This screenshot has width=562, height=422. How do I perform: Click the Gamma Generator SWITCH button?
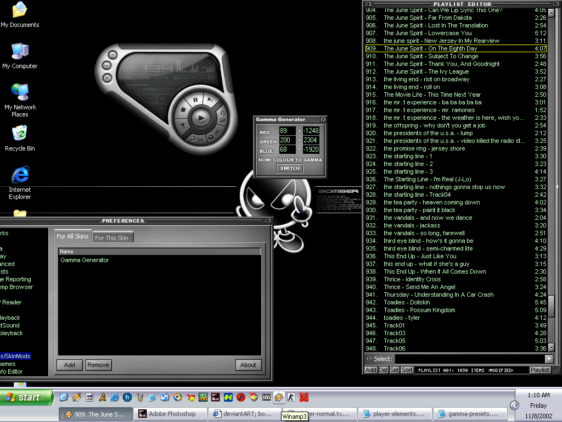click(x=290, y=168)
